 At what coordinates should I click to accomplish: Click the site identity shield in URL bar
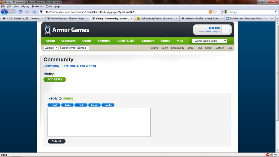point(41,12)
